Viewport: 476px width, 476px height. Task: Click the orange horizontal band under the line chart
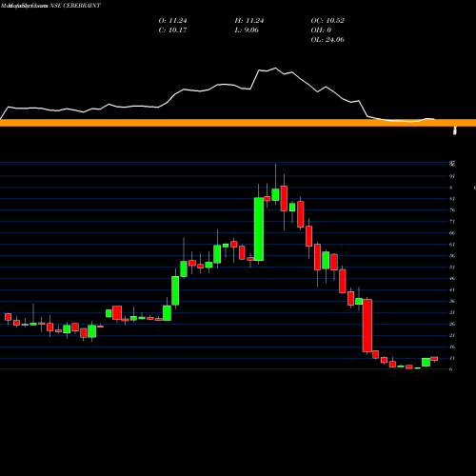click(x=238, y=123)
